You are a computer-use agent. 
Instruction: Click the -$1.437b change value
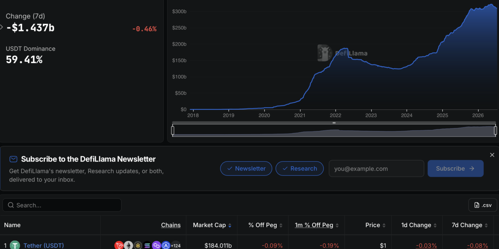click(30, 28)
